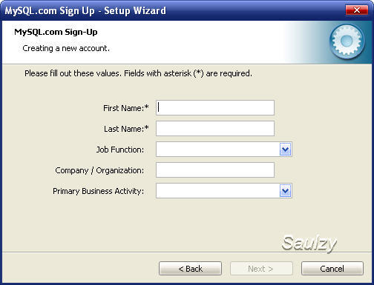374x285 pixels.
Task: Click the Job Function: label
Action: (120, 150)
